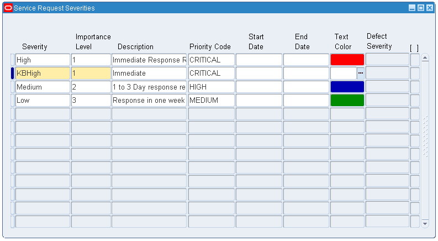Click the Service Request Severities window title

click(54, 8)
